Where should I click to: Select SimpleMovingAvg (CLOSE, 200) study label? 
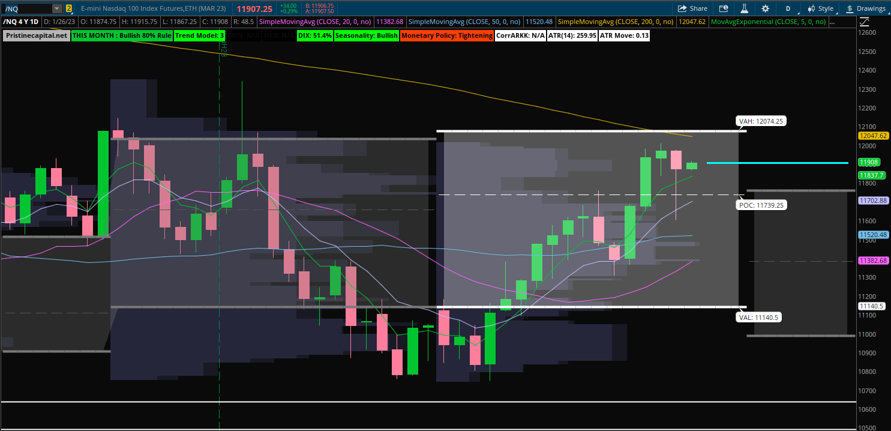click(616, 22)
